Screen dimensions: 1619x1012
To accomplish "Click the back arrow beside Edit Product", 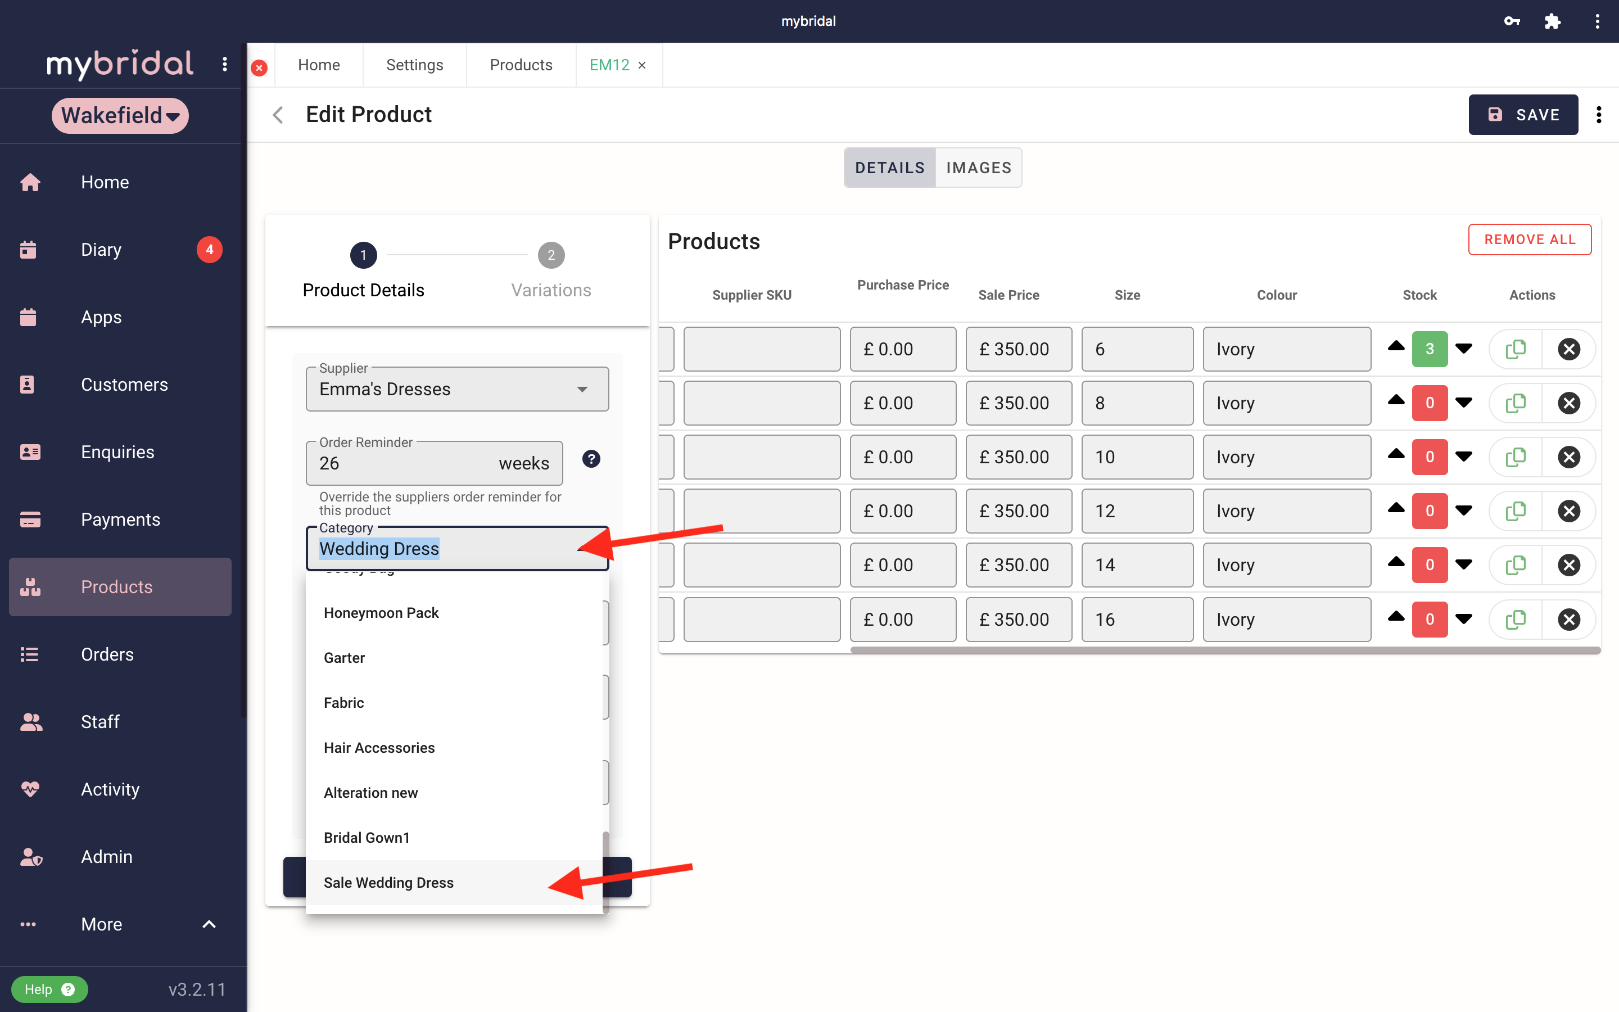I will point(278,115).
